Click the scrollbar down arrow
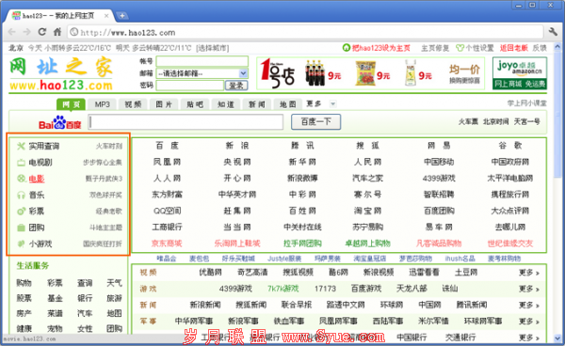Screen dimensions: 565x346 click(x=557, y=338)
